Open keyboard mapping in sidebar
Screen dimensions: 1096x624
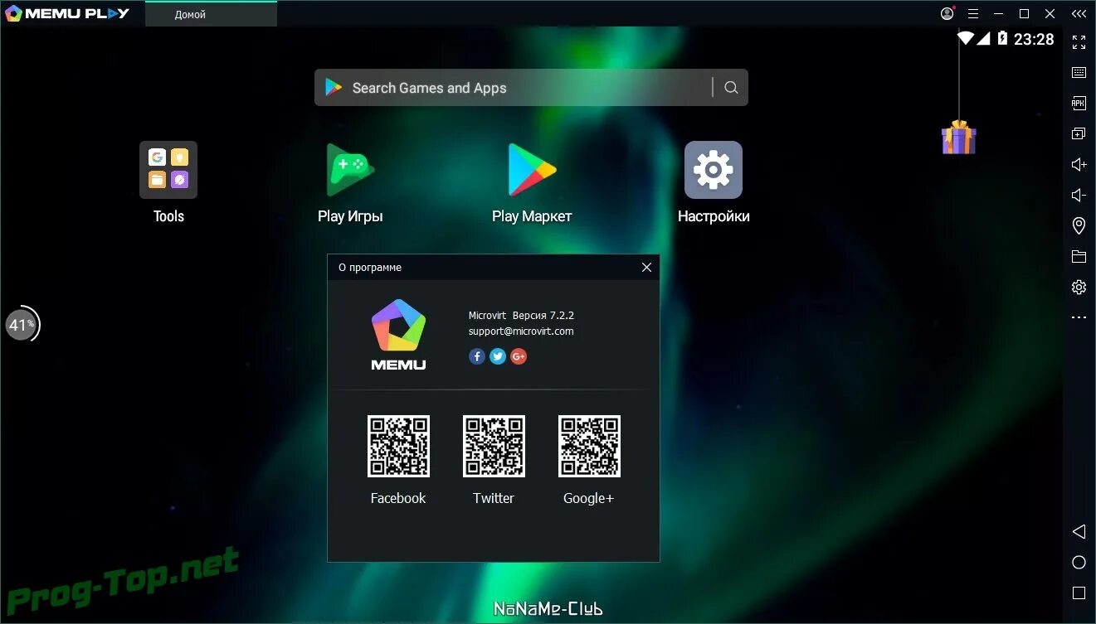coord(1079,73)
